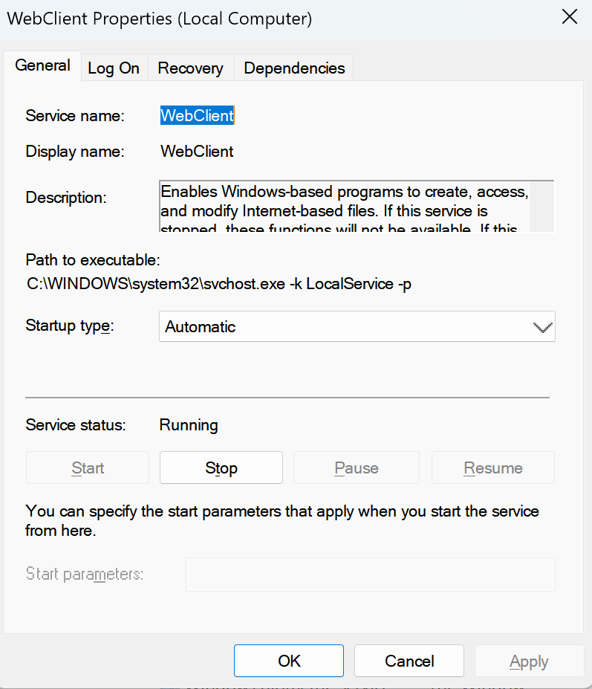592x689 pixels.
Task: Click the Service name label
Action: [75, 115]
